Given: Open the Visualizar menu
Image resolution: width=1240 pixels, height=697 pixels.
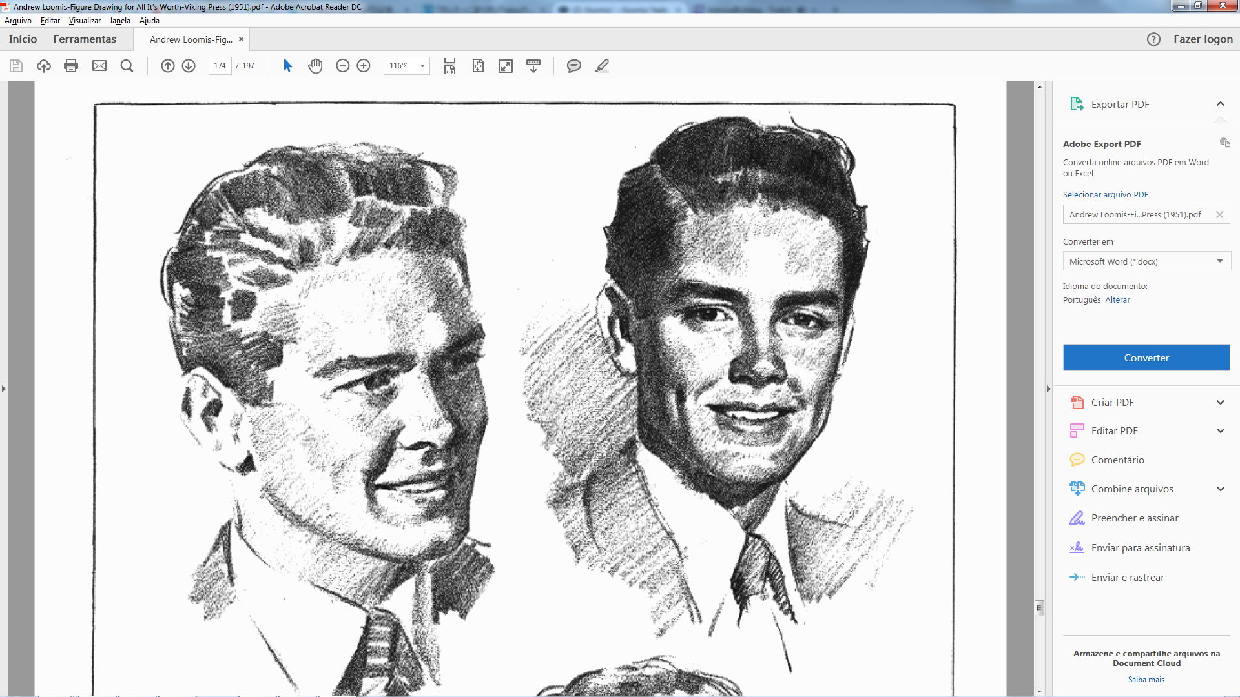Looking at the screenshot, I should pos(85,21).
